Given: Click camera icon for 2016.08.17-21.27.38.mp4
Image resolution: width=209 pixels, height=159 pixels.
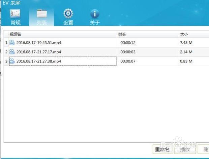Looking at the screenshot, I should (x=12, y=61).
